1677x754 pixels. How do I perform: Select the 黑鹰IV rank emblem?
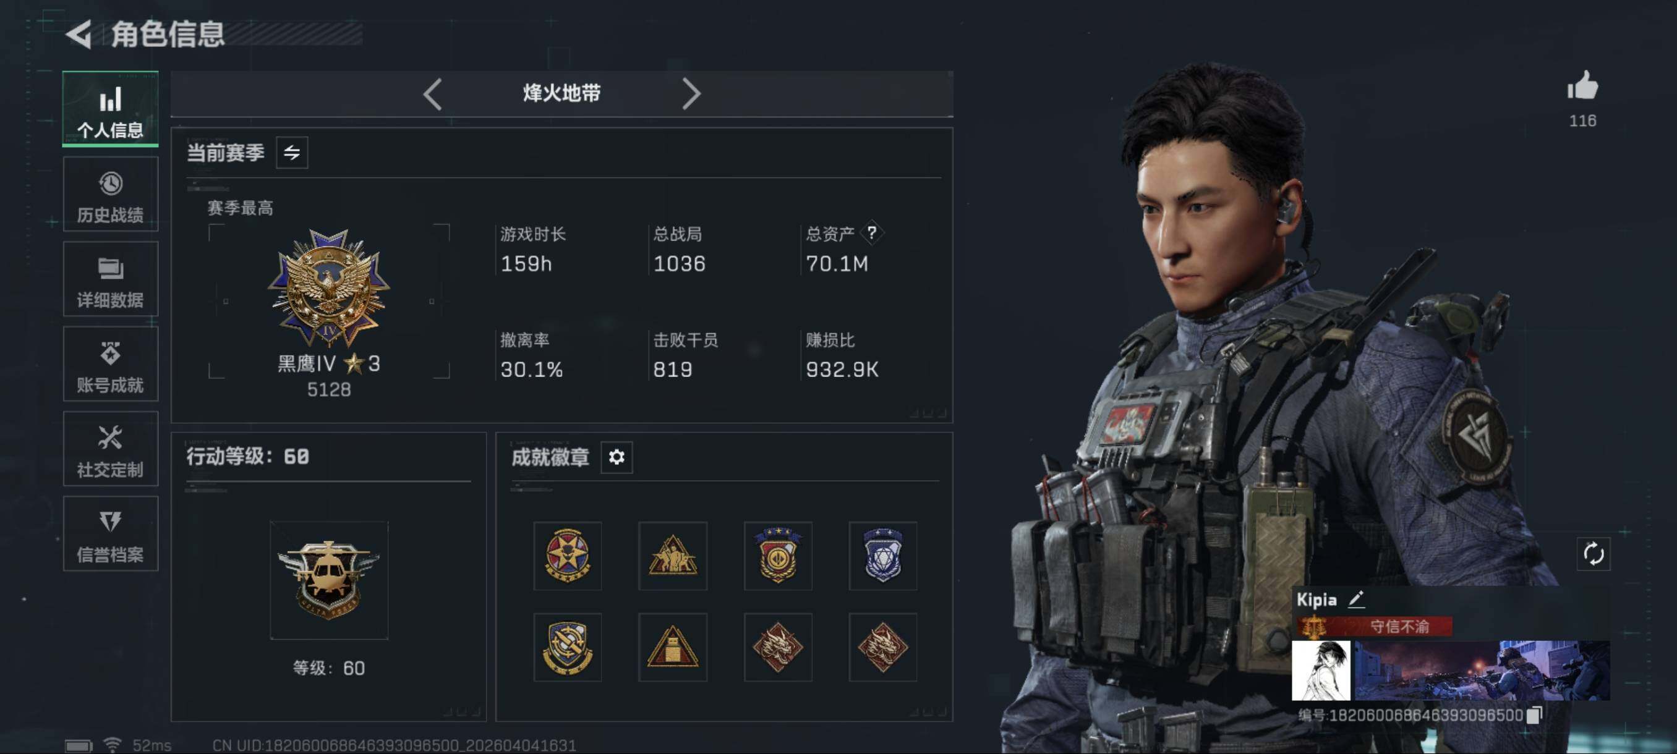(329, 287)
